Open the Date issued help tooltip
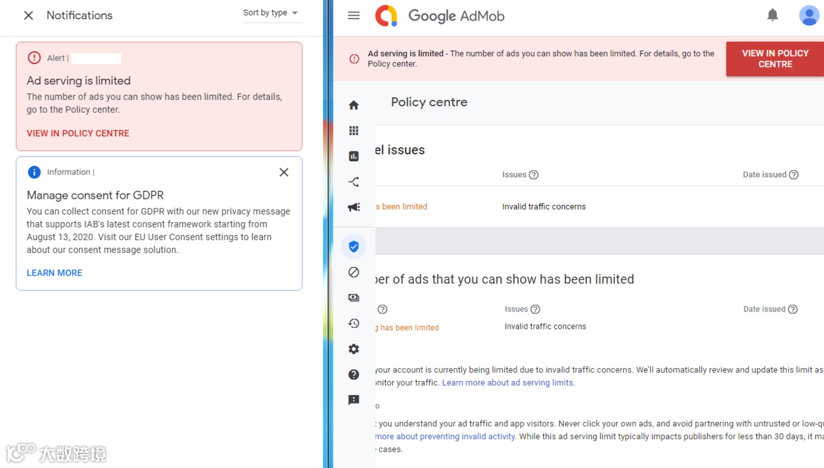Screen dimensions: 824x468 pyautogui.click(x=794, y=174)
